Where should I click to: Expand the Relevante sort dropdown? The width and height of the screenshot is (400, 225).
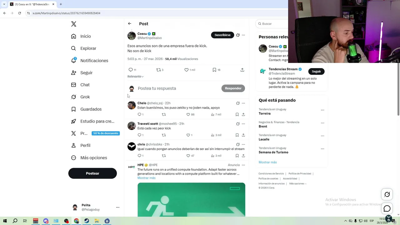136,77
